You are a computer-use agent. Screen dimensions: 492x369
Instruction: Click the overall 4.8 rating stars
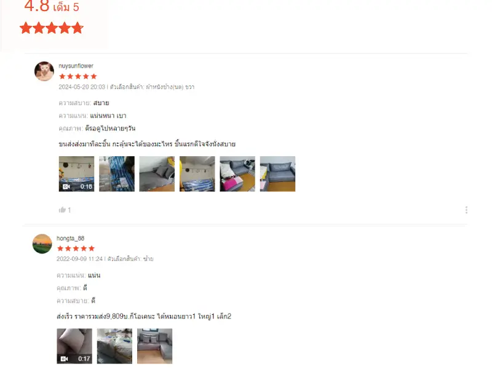click(52, 28)
